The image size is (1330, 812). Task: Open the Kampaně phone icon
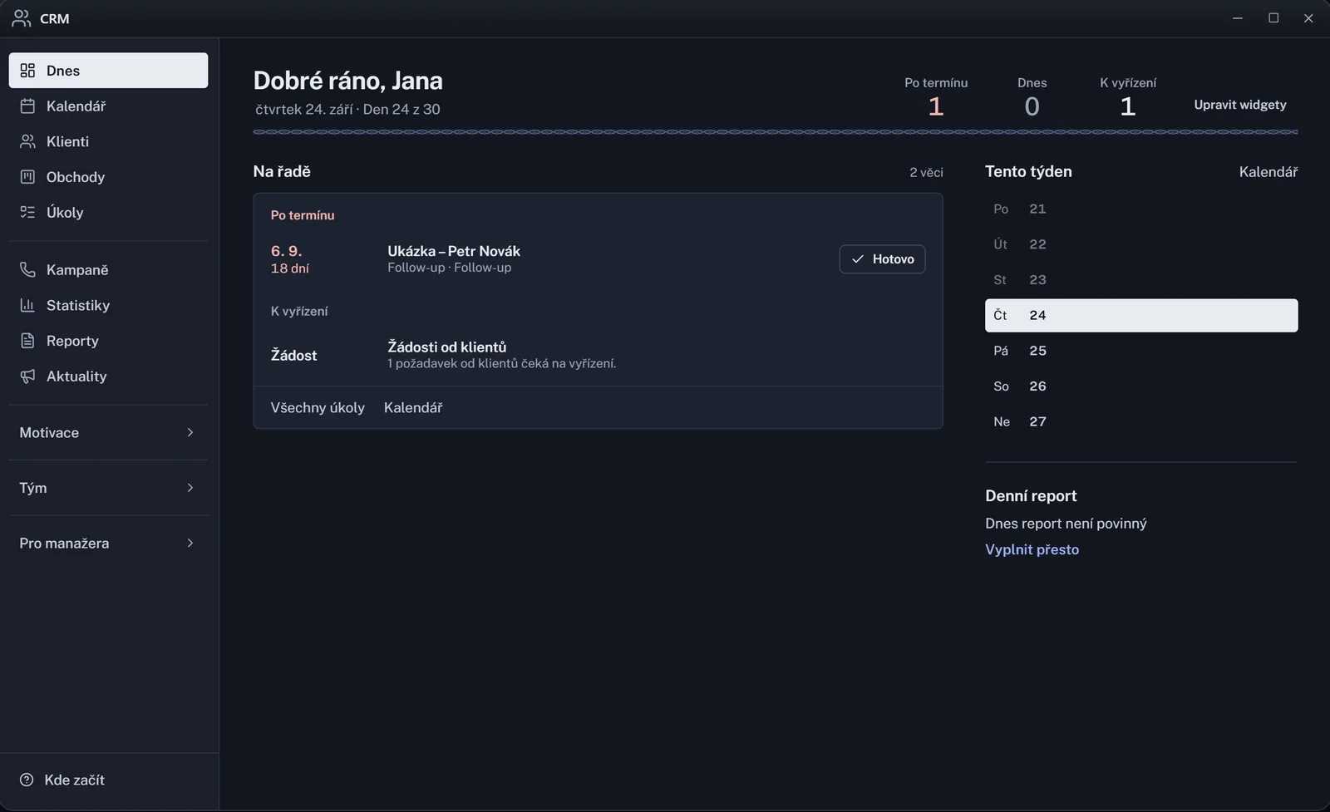27,270
